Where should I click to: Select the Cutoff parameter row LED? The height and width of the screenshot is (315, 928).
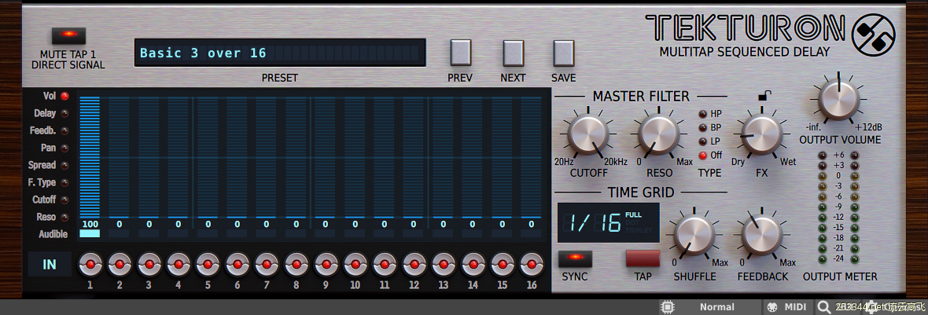click(64, 200)
